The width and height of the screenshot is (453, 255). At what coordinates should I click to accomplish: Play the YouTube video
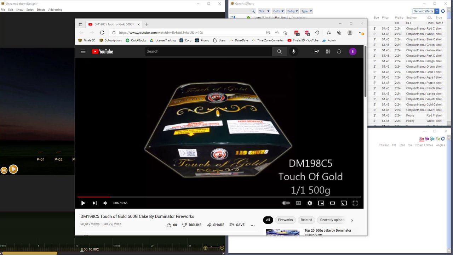[x=83, y=203]
